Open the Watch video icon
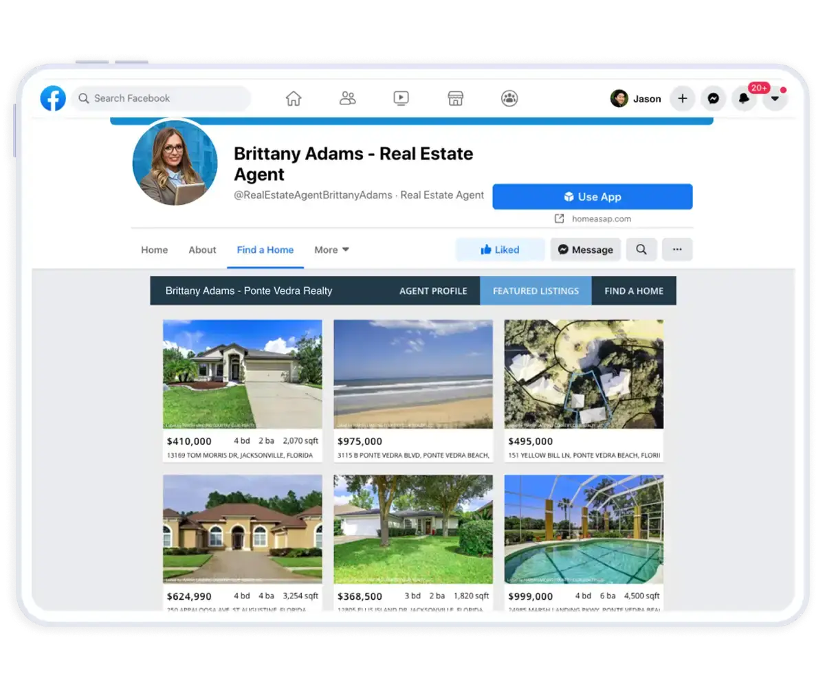Screen dimensions: 825x687 click(x=401, y=98)
